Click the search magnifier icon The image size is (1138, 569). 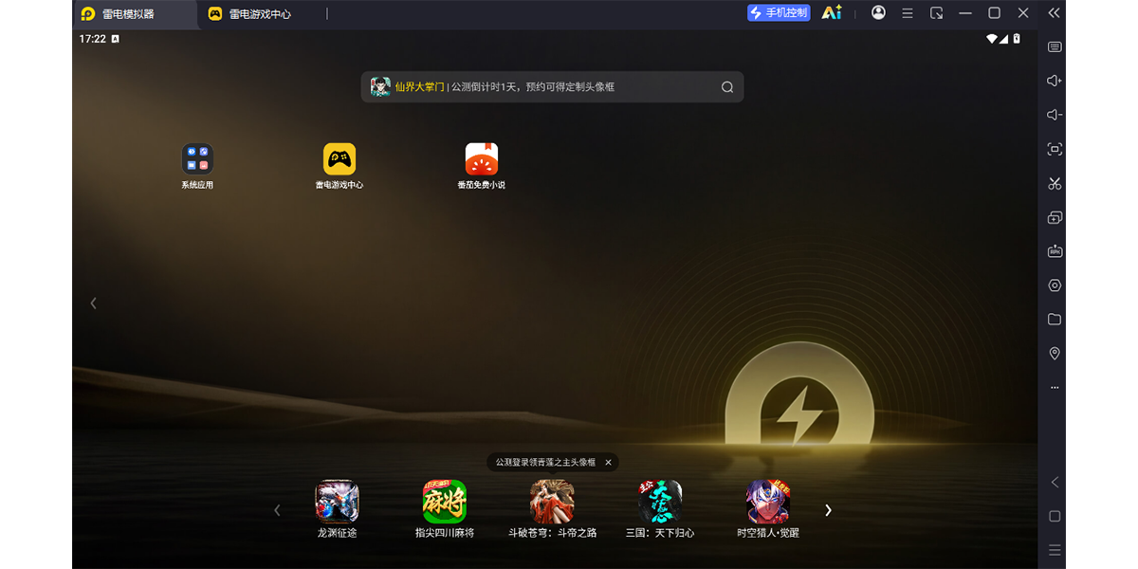(x=727, y=86)
